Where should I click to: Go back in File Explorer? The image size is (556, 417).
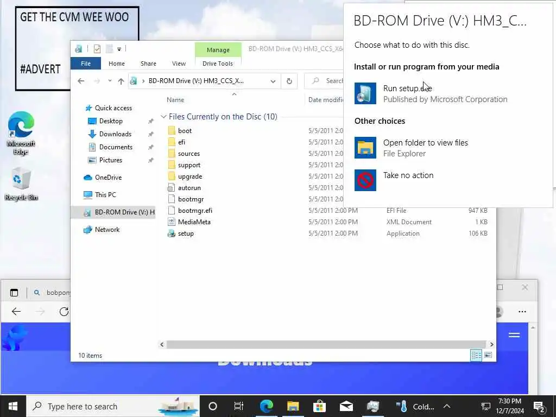click(x=81, y=81)
